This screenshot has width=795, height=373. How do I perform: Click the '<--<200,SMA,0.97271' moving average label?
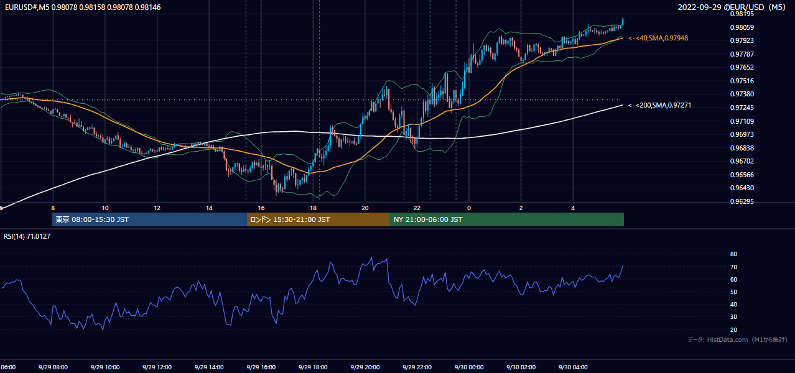pos(660,106)
